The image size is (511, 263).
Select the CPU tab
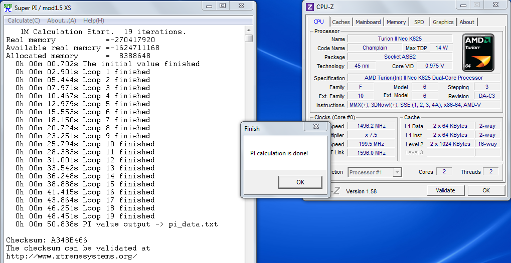(318, 22)
